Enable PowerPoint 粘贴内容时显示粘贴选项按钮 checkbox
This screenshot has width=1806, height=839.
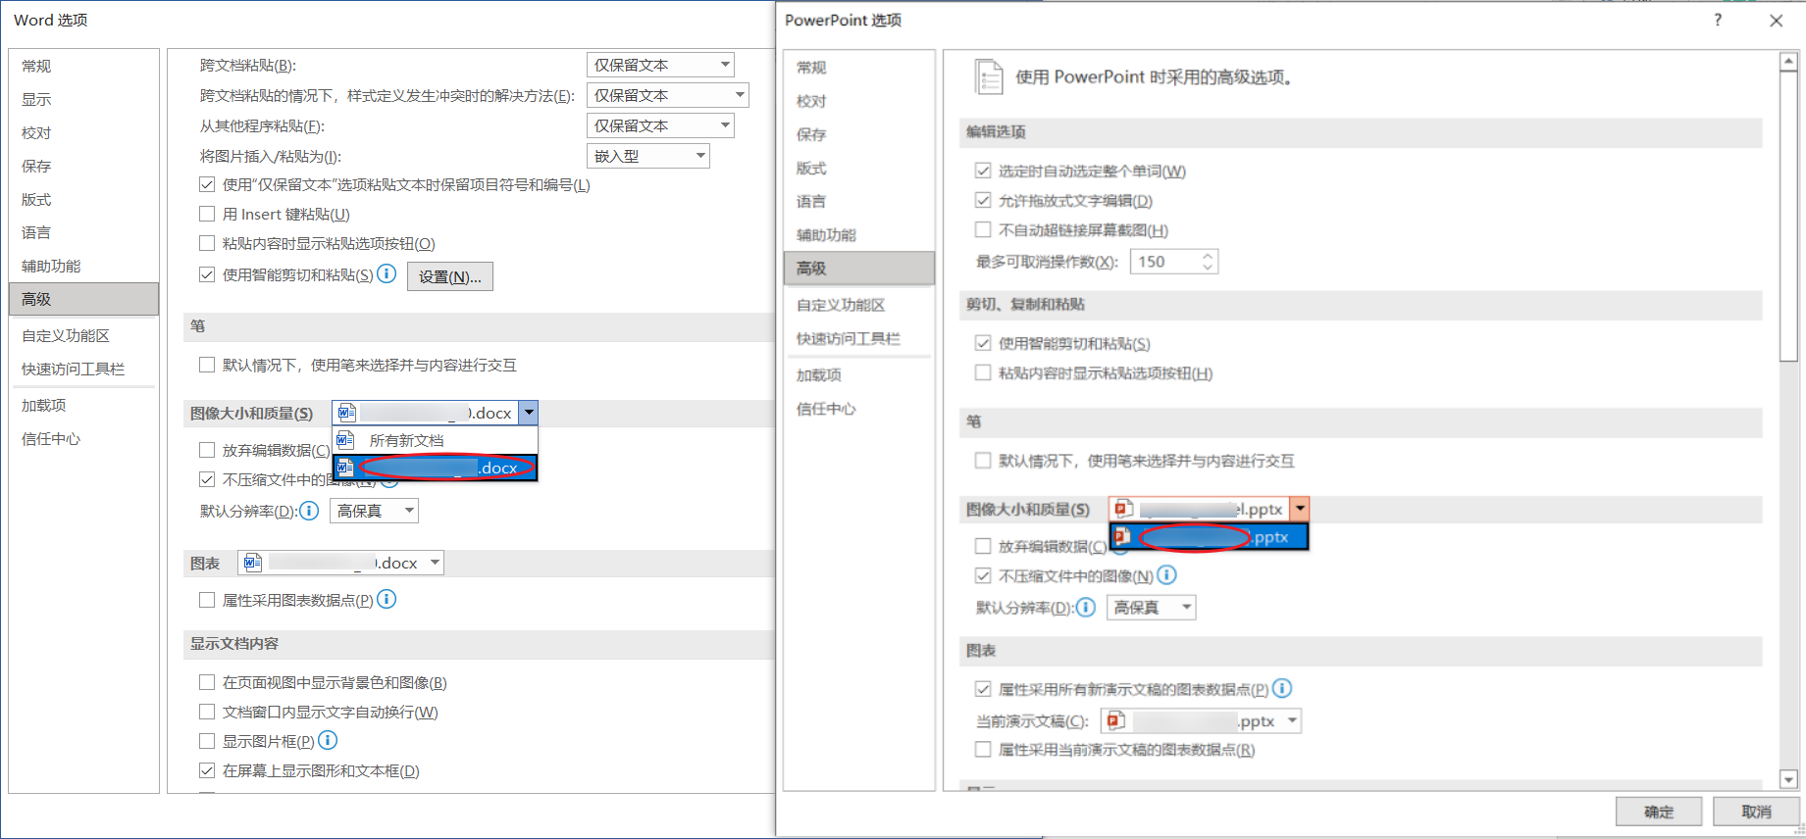coord(983,372)
